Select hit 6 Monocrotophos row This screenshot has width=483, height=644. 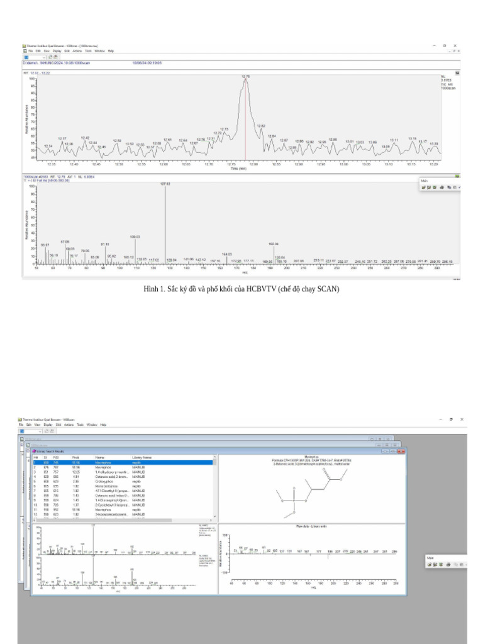(123, 486)
